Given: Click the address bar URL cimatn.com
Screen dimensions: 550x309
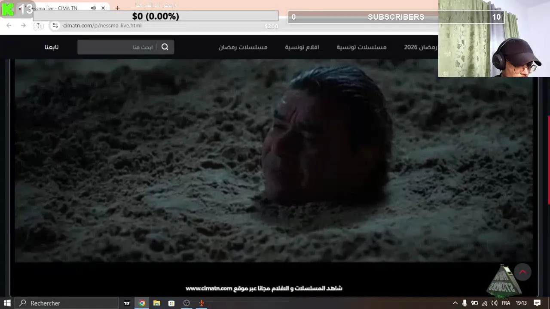Looking at the screenshot, I should (102, 26).
